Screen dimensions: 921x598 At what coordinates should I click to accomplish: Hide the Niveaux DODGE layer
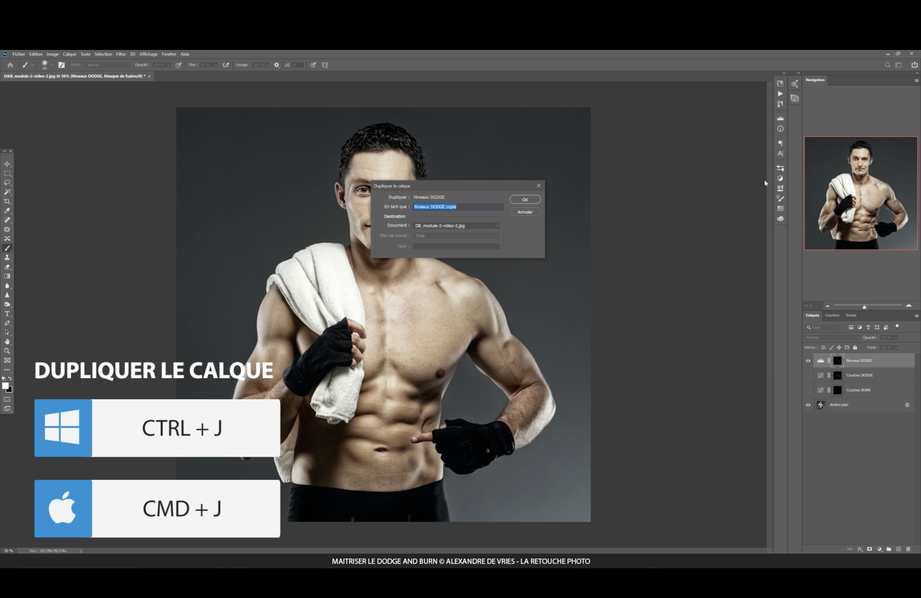pyautogui.click(x=808, y=361)
